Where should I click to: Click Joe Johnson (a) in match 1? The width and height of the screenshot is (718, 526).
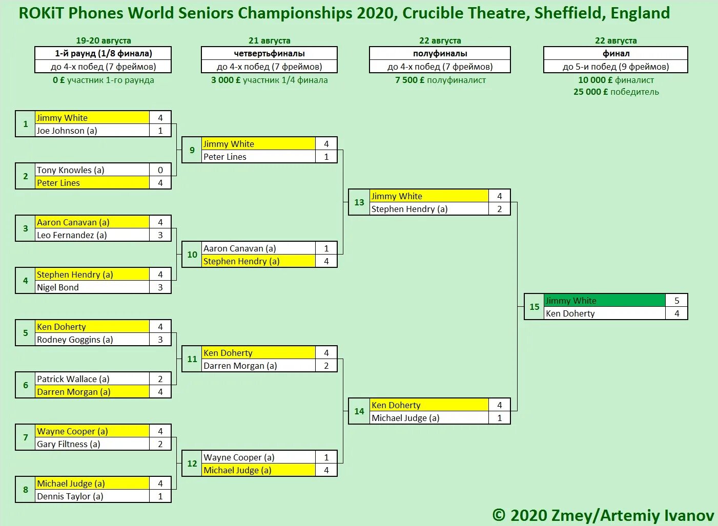92,131
